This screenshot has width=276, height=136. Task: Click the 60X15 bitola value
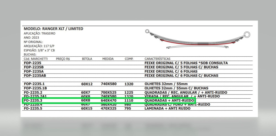(87, 108)
